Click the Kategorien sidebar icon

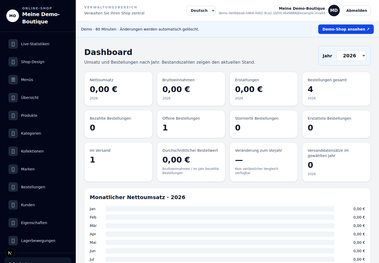click(13, 133)
